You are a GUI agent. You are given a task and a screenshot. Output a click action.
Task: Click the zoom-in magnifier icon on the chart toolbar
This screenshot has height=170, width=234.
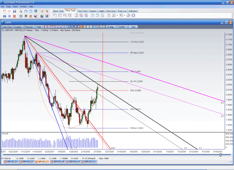click(75, 27)
